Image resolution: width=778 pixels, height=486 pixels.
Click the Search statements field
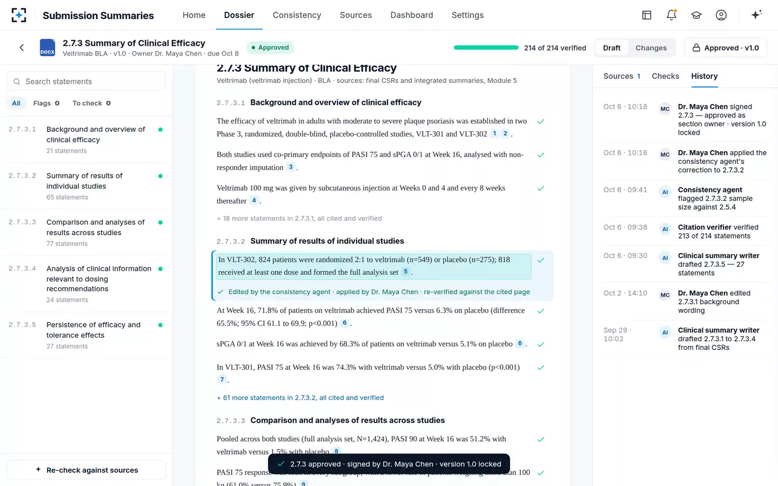pos(86,82)
